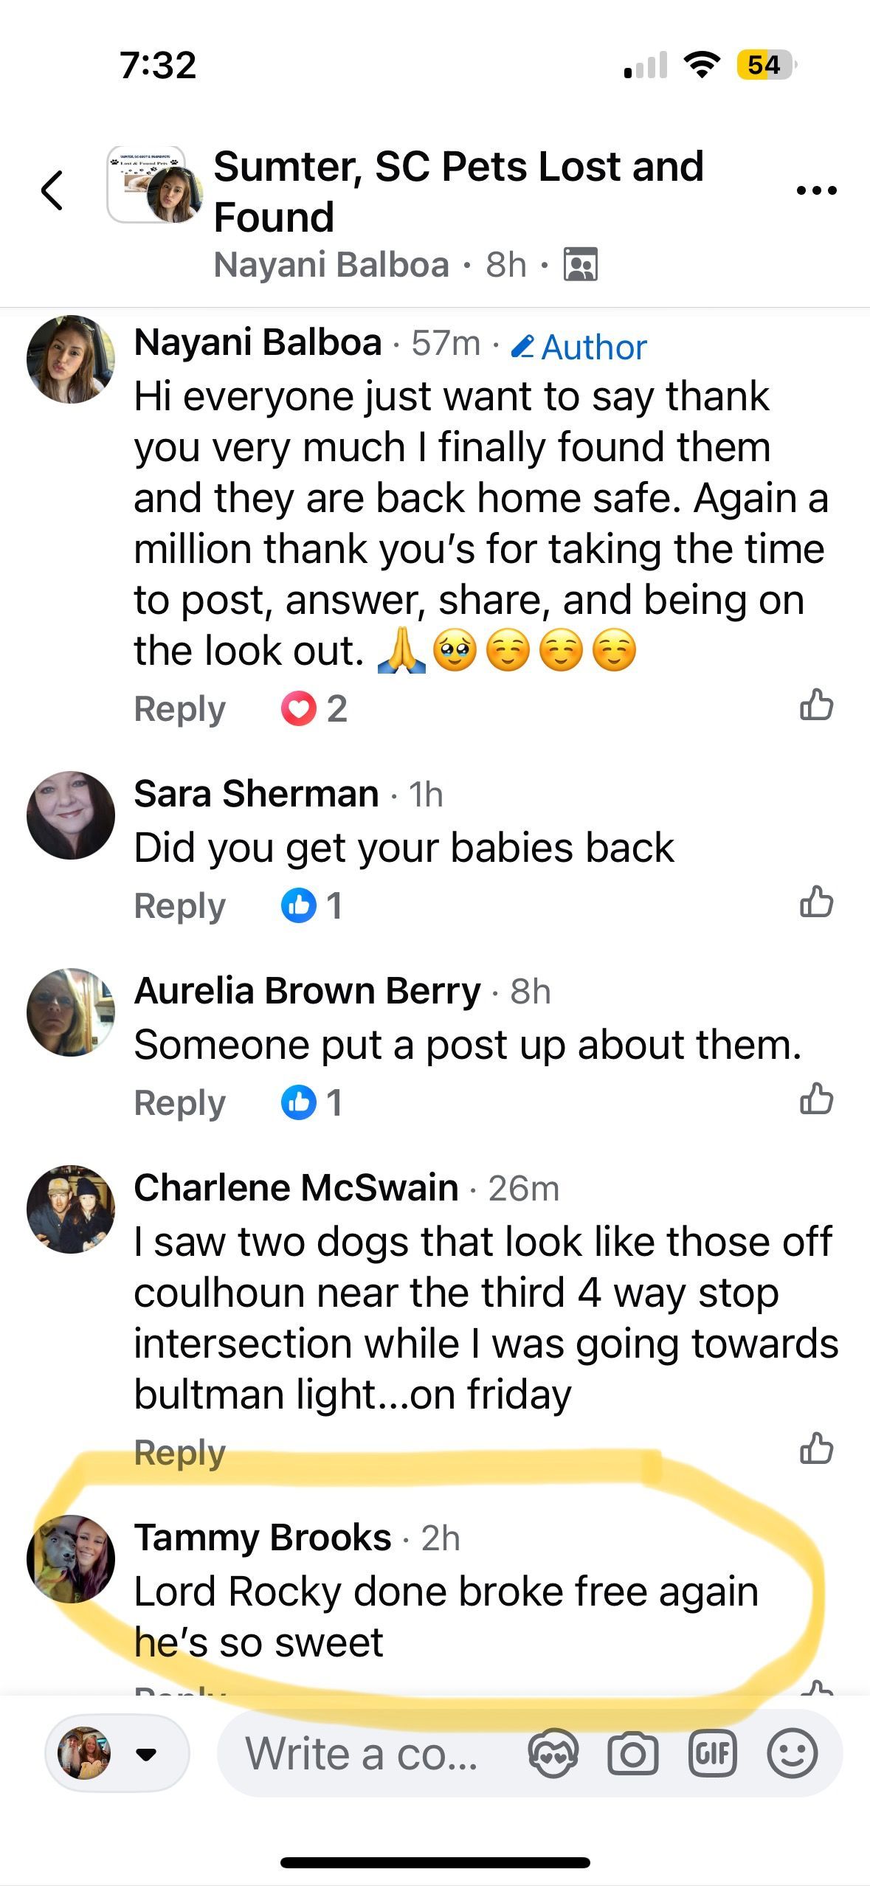The width and height of the screenshot is (870, 1886).
Task: Open the emoji picker
Action: pyautogui.click(x=792, y=1753)
